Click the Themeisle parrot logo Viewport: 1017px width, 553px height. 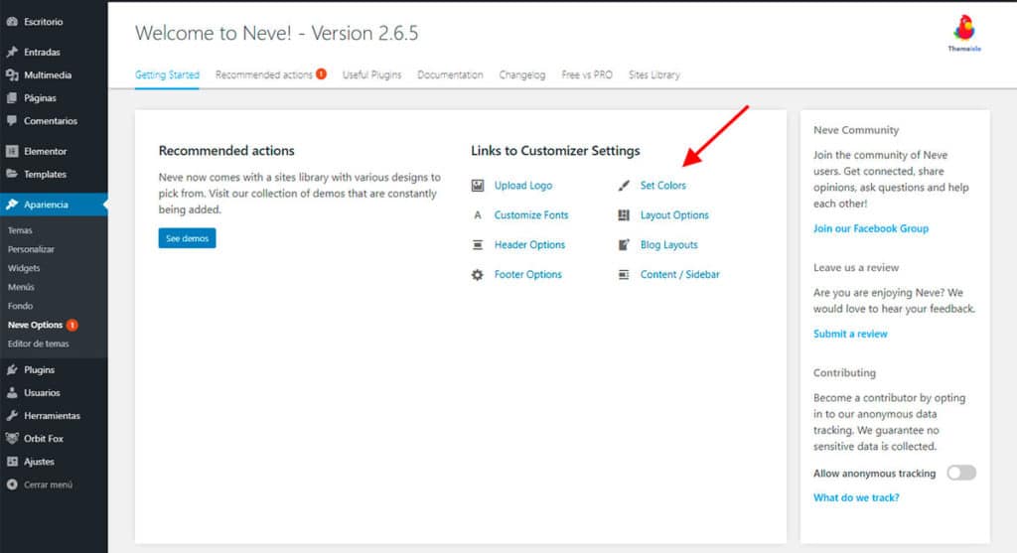tap(963, 33)
